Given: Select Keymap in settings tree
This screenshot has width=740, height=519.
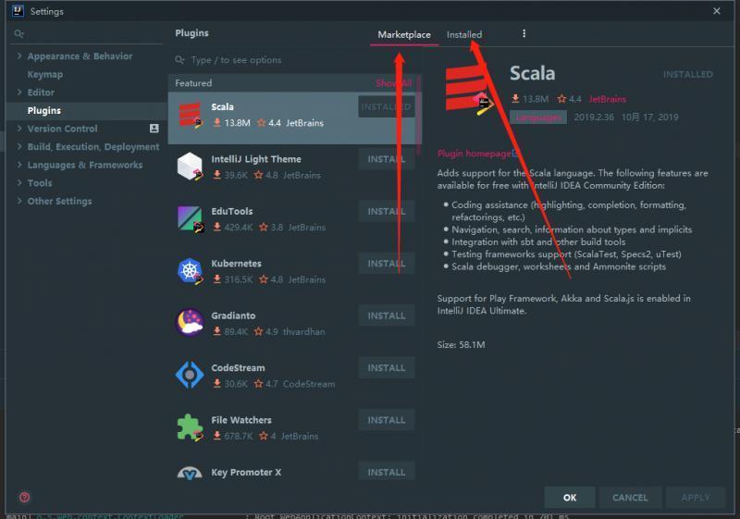Looking at the screenshot, I should pyautogui.click(x=44, y=74).
